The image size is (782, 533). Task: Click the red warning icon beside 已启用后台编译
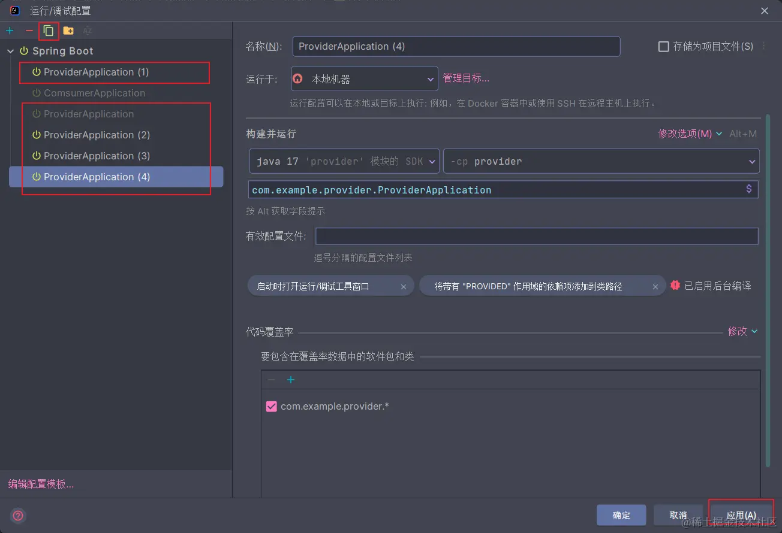675,286
